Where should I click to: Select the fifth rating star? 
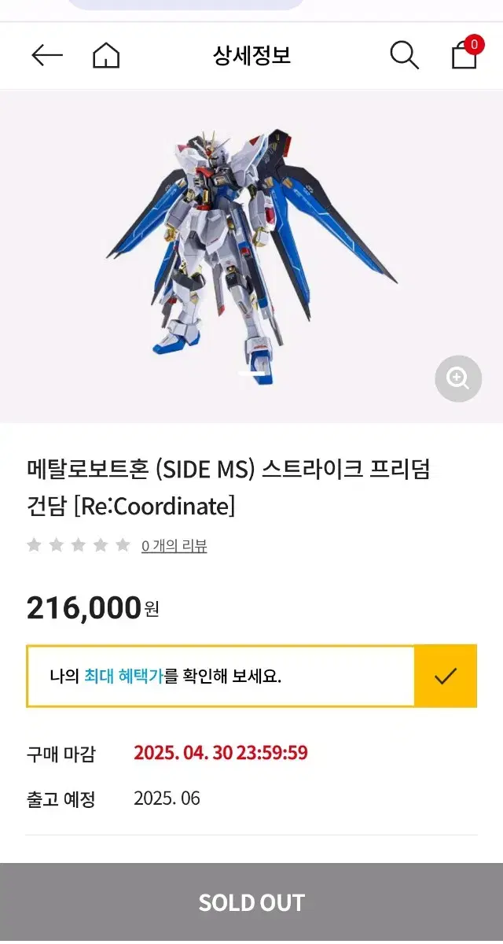point(123,545)
